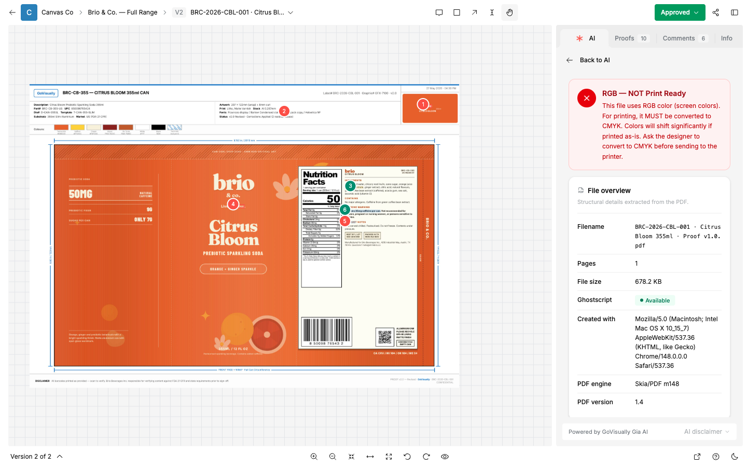Go to Brio & Co. — Full Range breadcrumb

tap(122, 12)
